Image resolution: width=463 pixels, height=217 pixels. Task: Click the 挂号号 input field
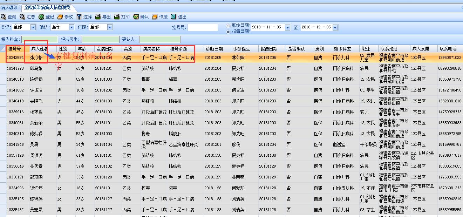pos(203,27)
